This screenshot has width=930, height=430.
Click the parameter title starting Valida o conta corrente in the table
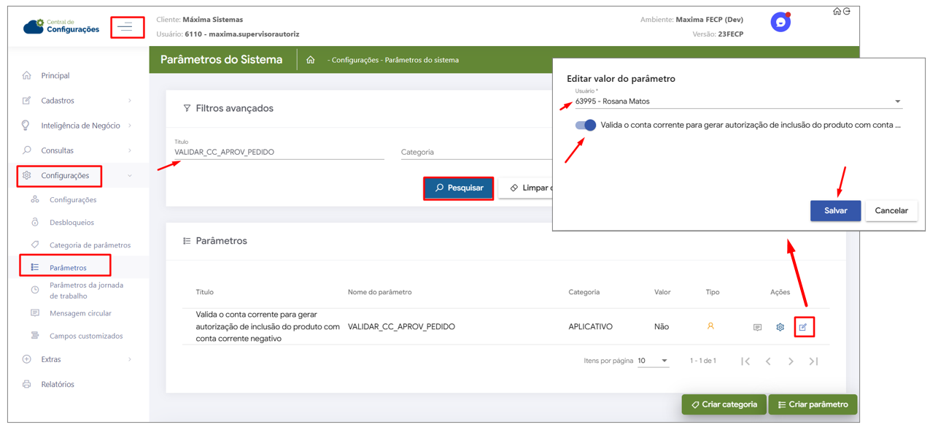268,326
